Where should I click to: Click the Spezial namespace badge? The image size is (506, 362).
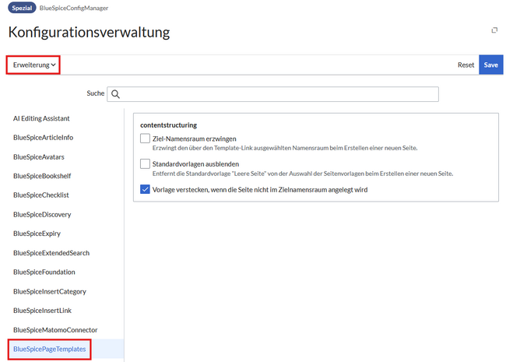(22, 8)
